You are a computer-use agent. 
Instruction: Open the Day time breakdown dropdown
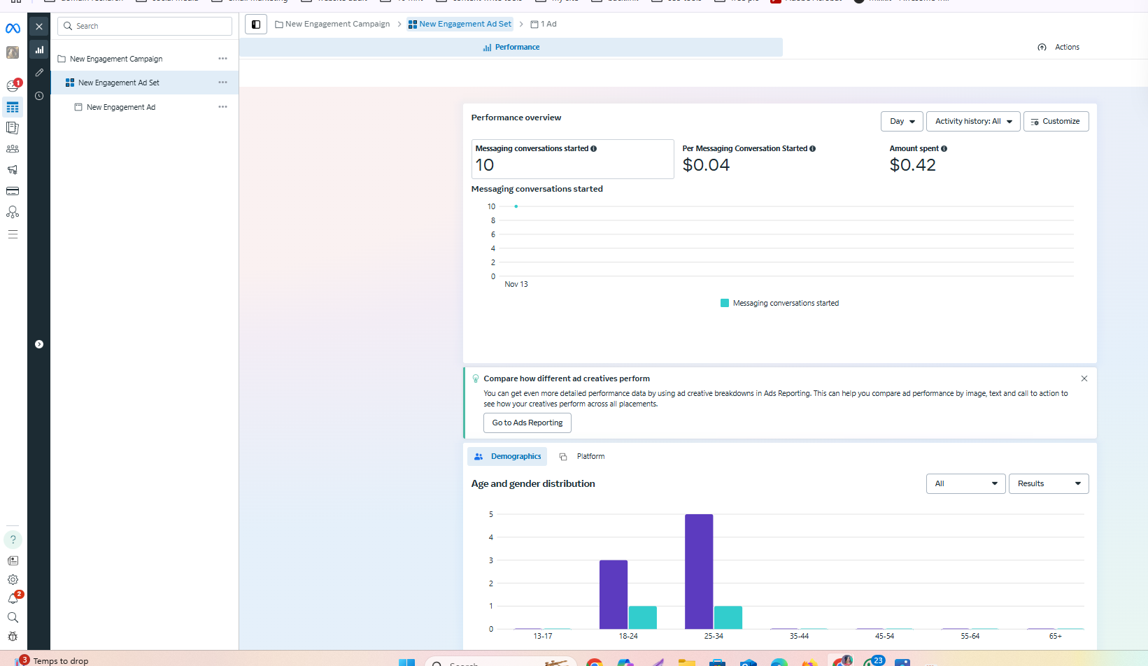click(x=902, y=121)
